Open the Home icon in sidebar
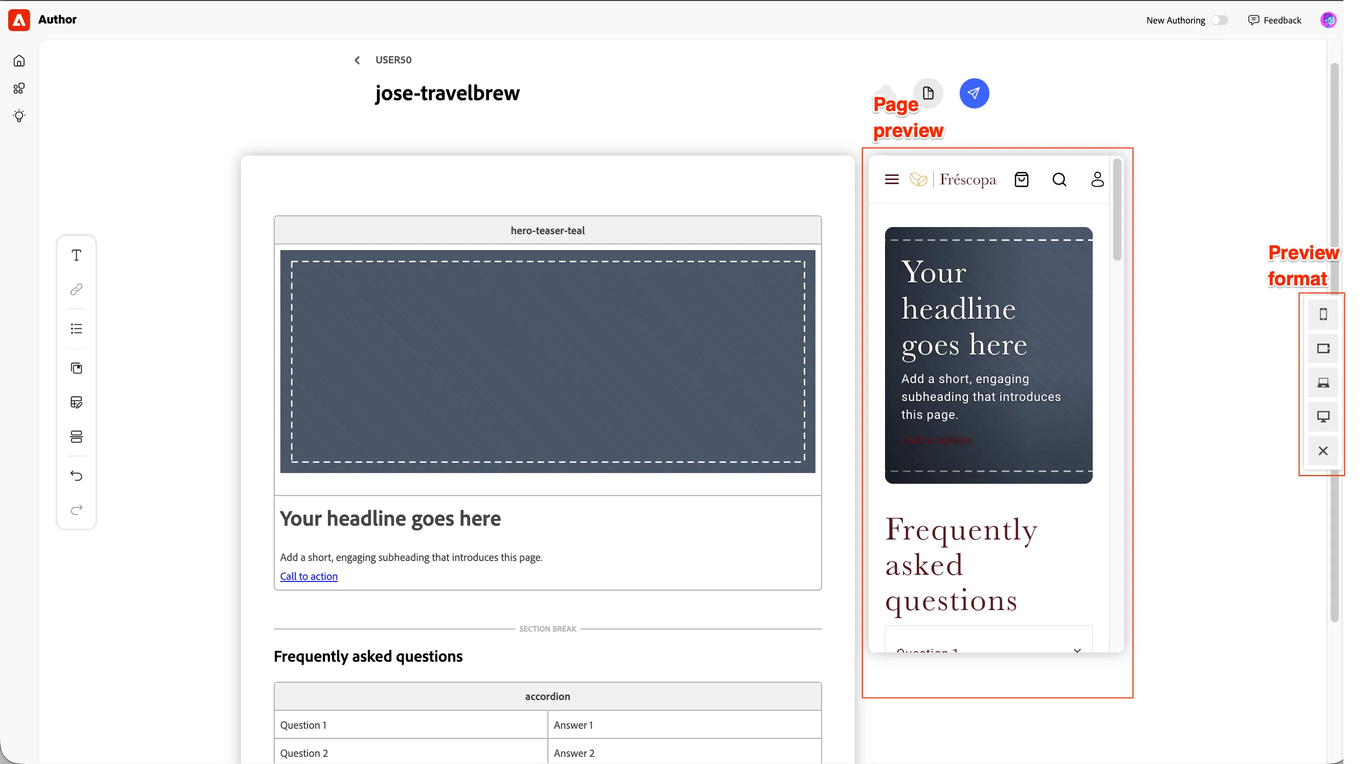 (19, 61)
